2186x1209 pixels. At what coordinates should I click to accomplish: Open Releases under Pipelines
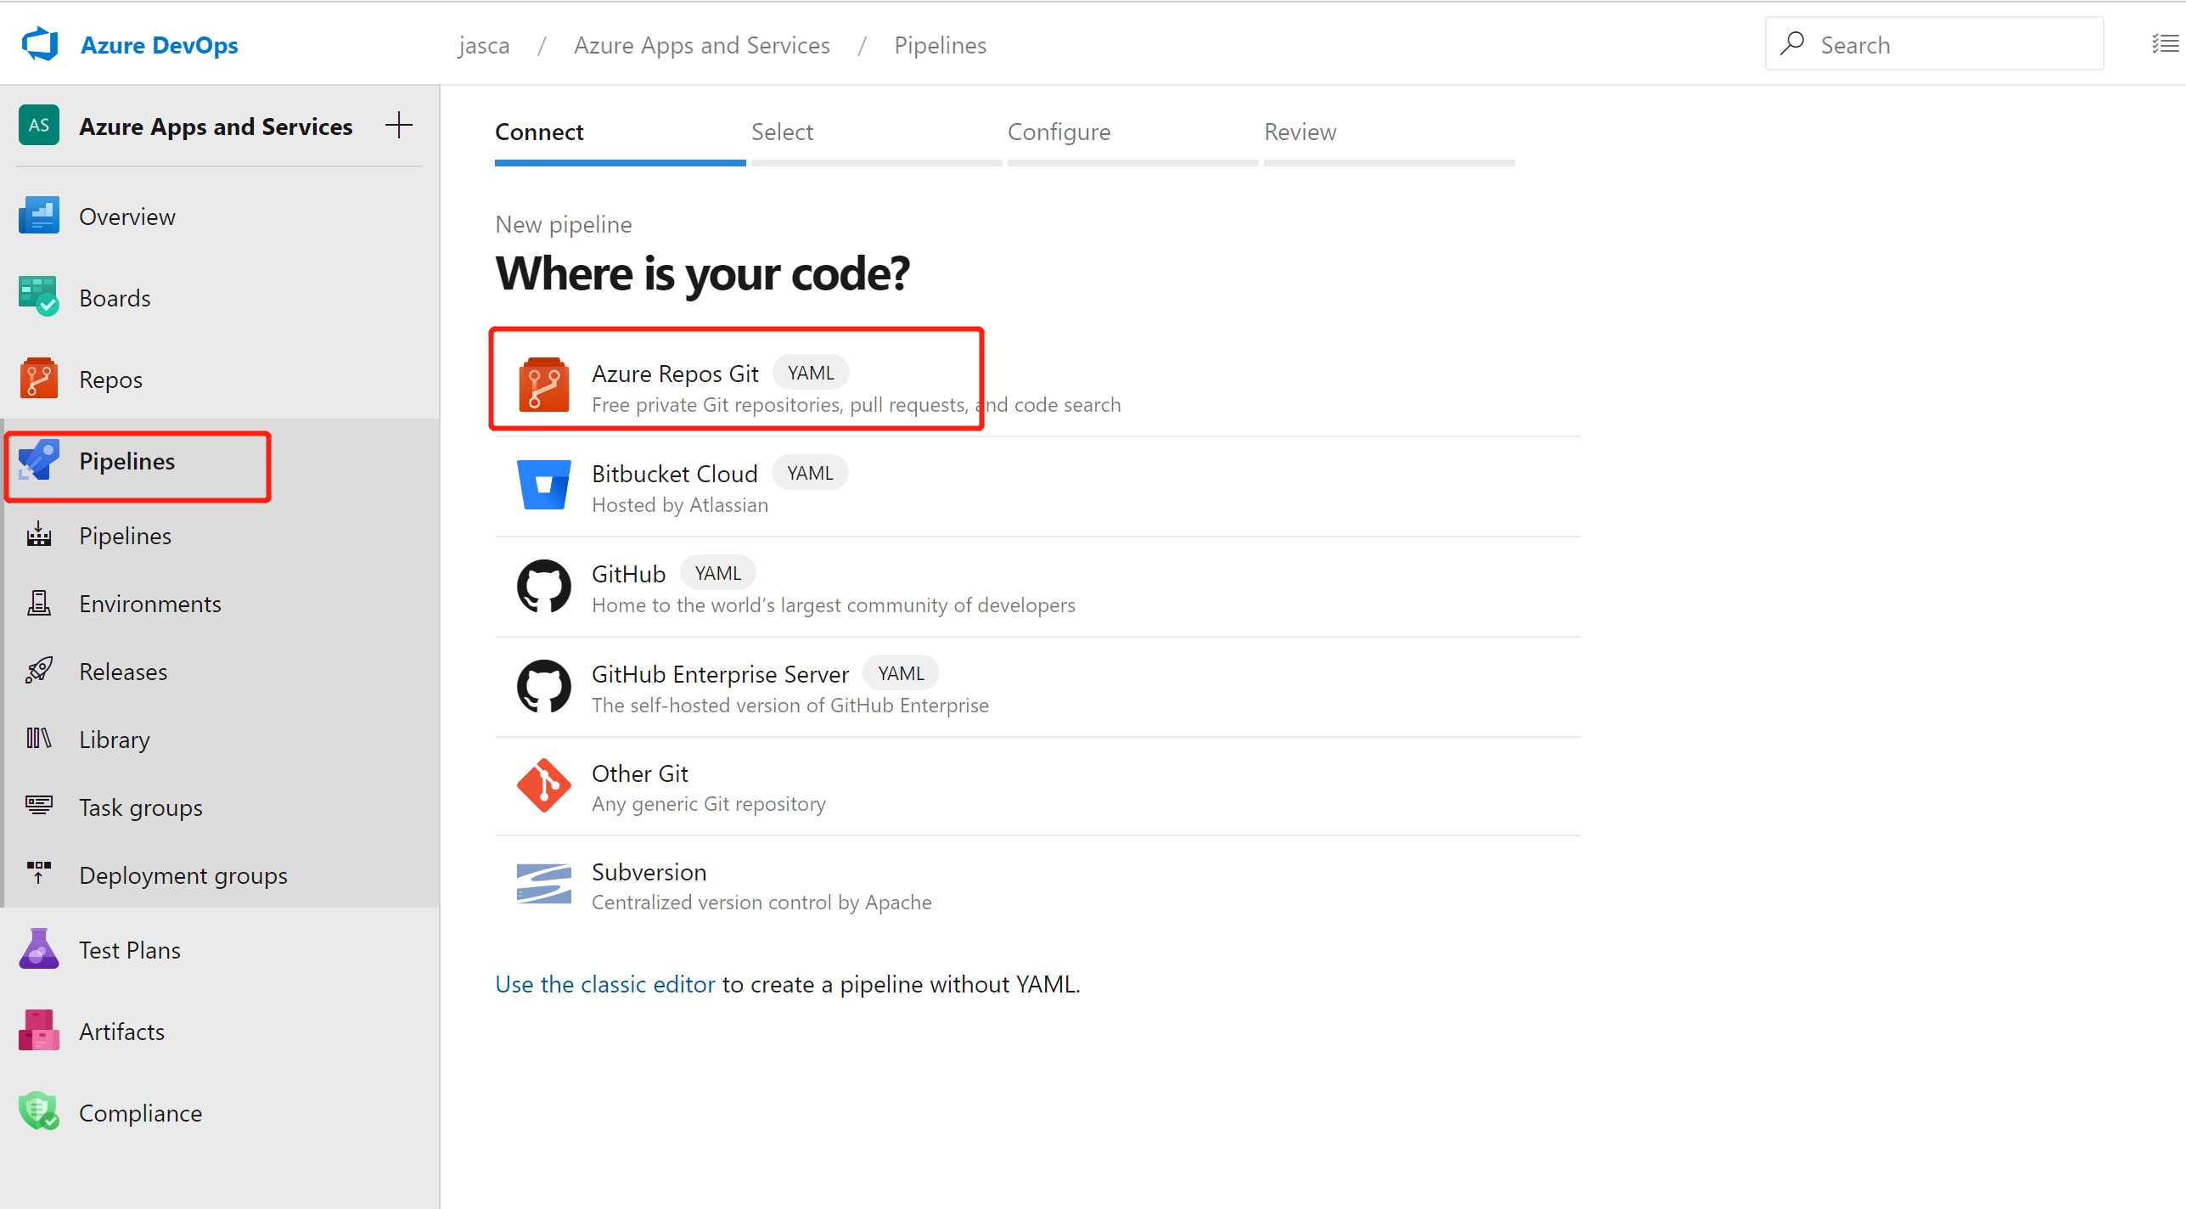coord(123,672)
